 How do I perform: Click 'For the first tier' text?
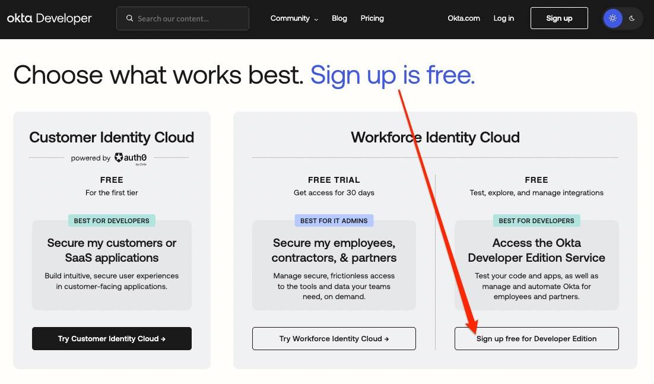(112, 193)
